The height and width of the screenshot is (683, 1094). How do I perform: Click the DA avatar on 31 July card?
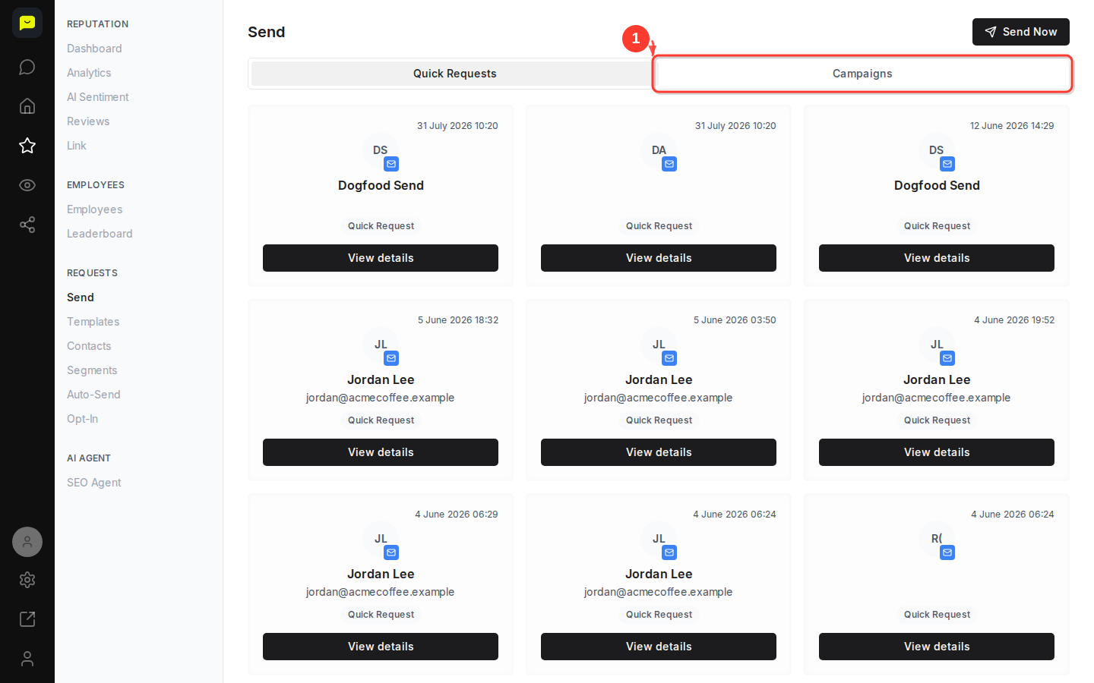click(659, 150)
